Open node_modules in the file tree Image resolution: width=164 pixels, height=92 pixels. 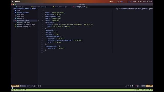point(23,13)
